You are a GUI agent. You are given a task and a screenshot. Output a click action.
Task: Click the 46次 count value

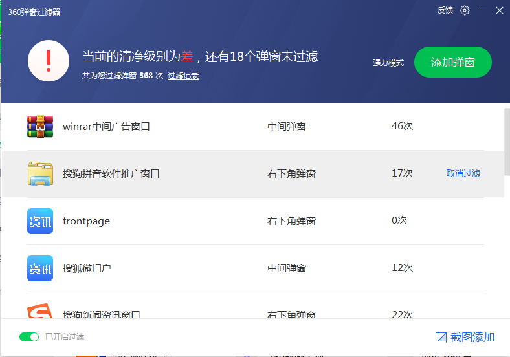(x=402, y=126)
